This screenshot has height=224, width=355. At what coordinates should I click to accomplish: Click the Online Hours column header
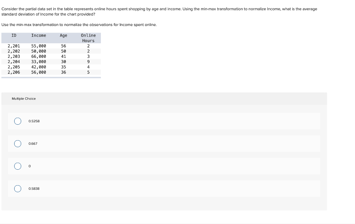(88, 38)
